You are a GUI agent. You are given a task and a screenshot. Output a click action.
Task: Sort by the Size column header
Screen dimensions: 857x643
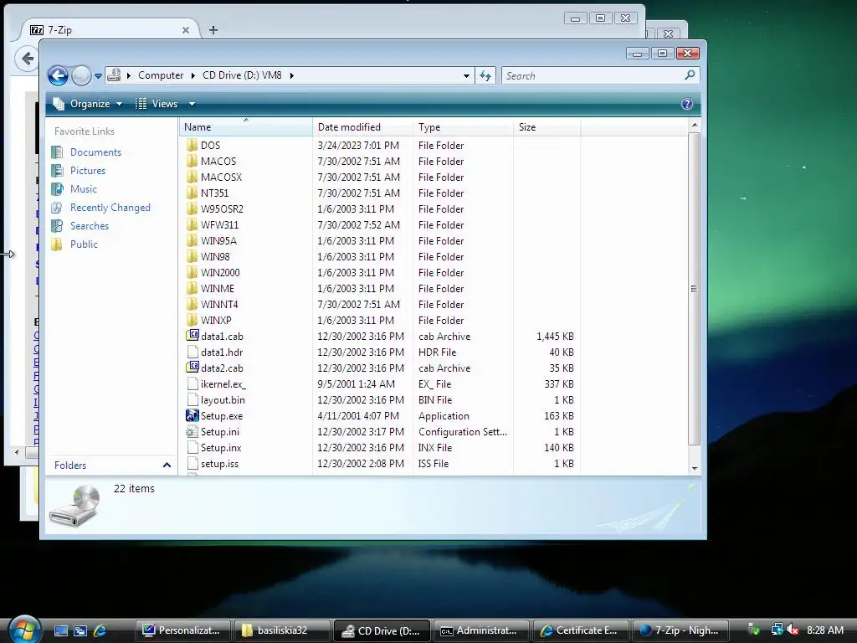pyautogui.click(x=547, y=127)
